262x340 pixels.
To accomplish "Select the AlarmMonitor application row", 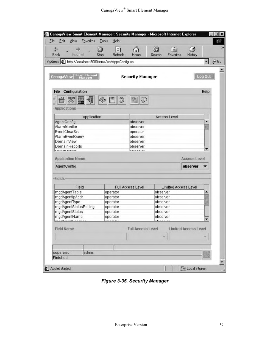I will (x=129, y=127).
